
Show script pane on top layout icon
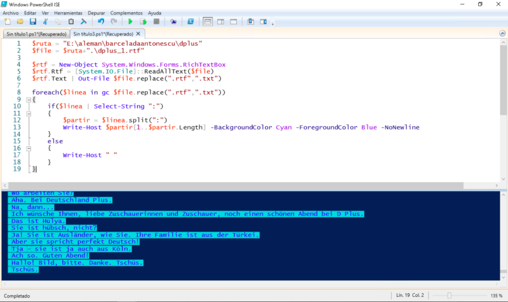pyautogui.click(x=208, y=22)
